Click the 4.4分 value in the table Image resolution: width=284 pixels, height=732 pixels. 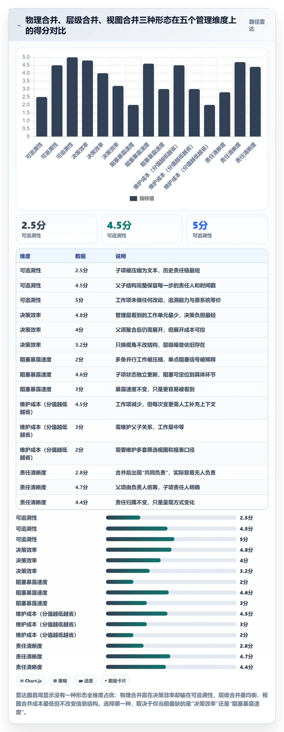point(82,502)
